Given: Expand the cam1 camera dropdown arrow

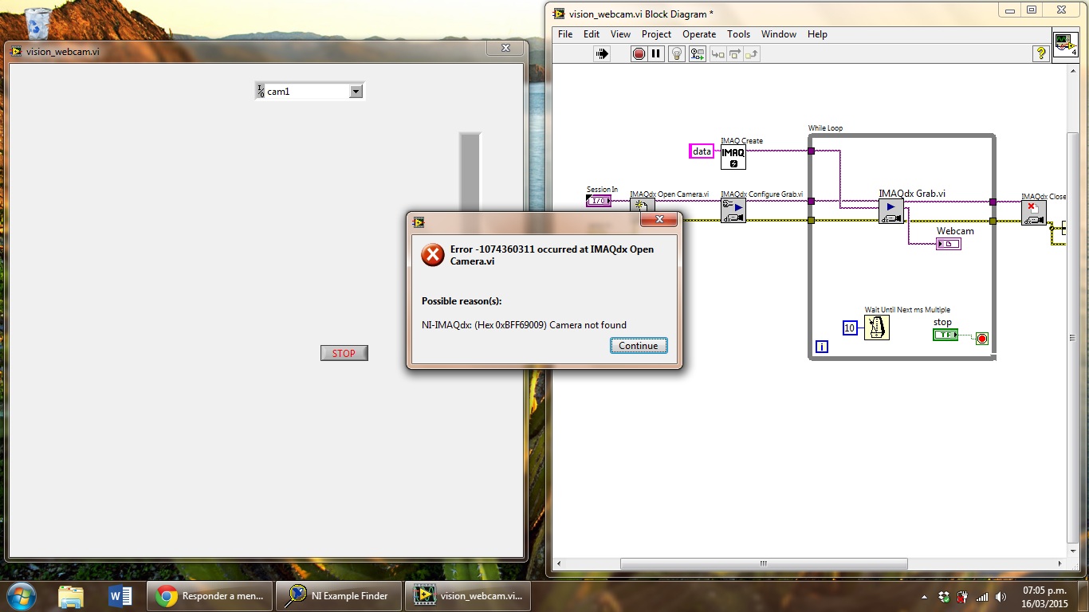Looking at the screenshot, I should coord(356,92).
